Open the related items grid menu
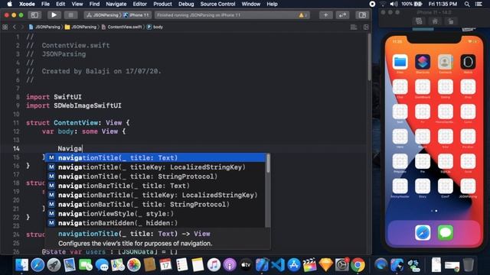The width and height of the screenshot is (490, 275). [5, 27]
